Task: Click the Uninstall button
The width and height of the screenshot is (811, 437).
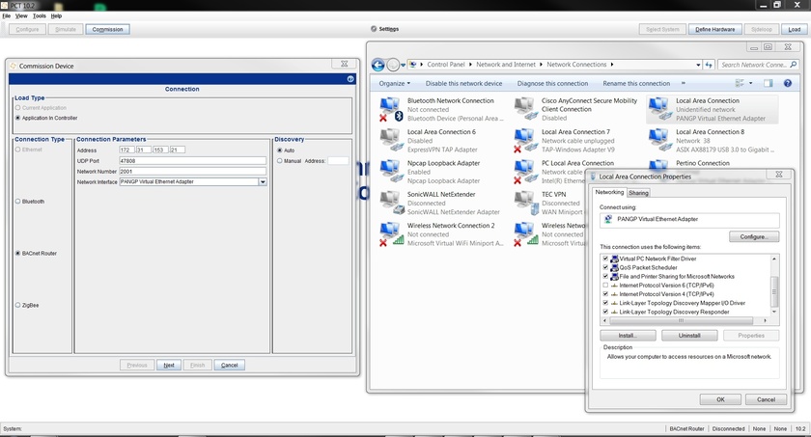Action: (x=689, y=336)
